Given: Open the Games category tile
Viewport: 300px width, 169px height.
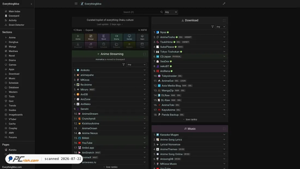Looking at the screenshot, I should 129,37.
